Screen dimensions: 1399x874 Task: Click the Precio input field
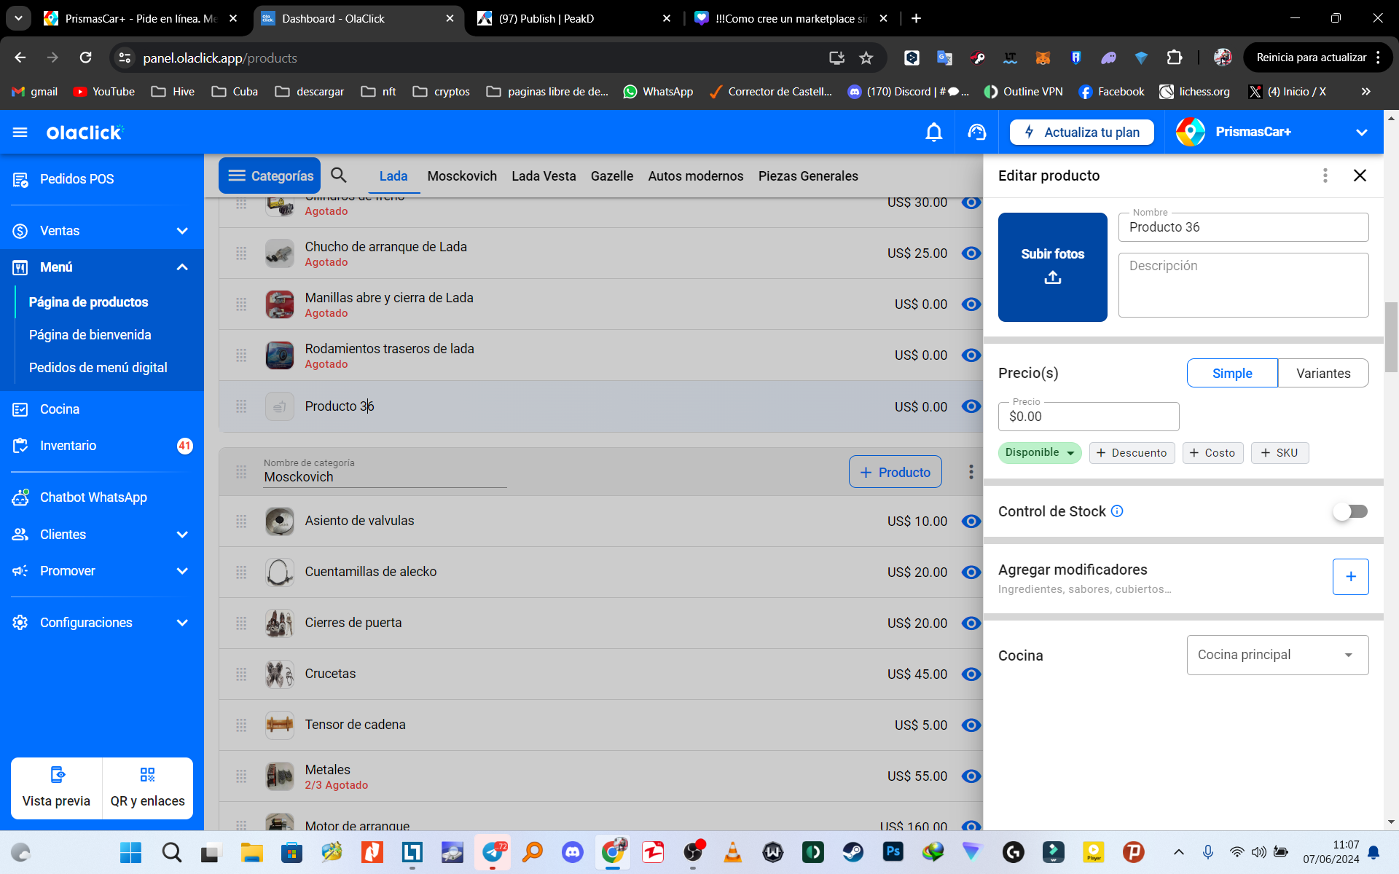(1089, 417)
